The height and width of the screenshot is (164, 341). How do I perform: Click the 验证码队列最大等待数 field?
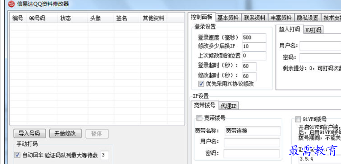105,155
